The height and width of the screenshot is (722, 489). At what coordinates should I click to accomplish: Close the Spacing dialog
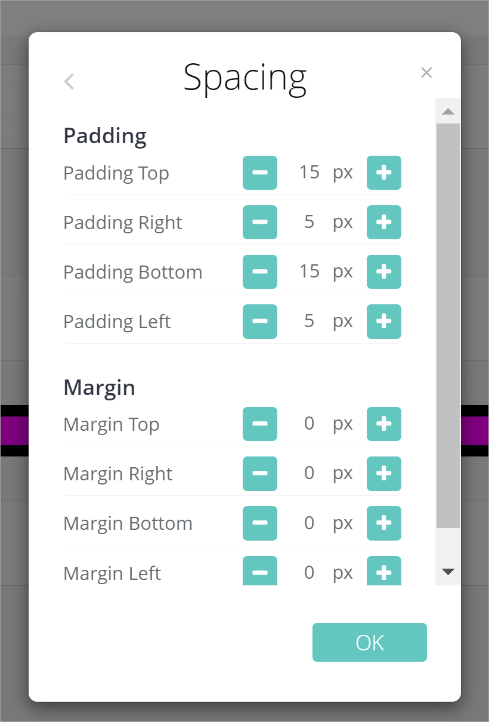click(x=426, y=73)
